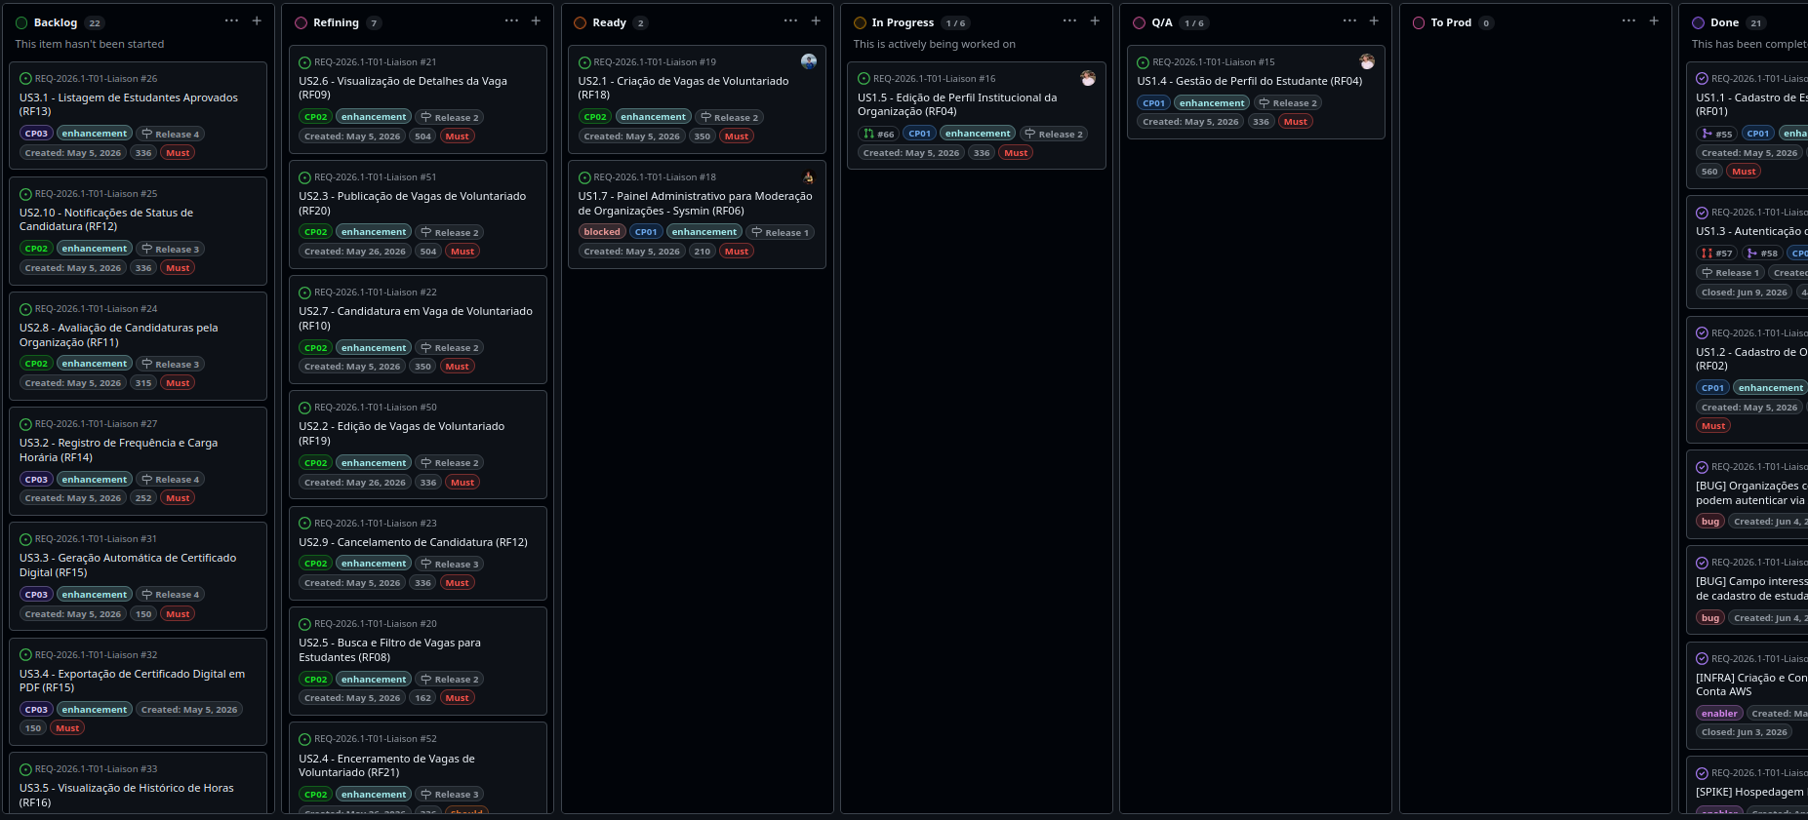
Task: Open the In Progress column options menu
Action: (1069, 20)
